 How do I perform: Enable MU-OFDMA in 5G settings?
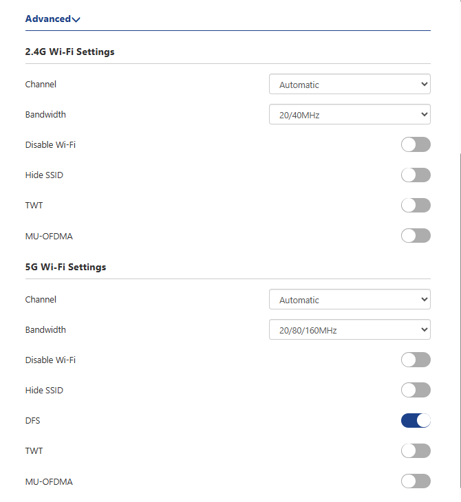coord(416,481)
